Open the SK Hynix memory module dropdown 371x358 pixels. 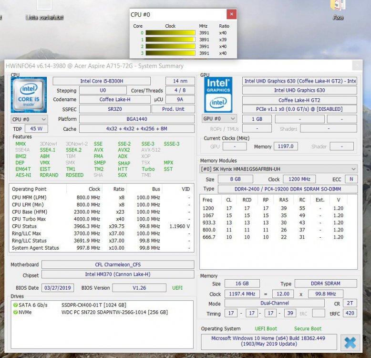click(278, 169)
